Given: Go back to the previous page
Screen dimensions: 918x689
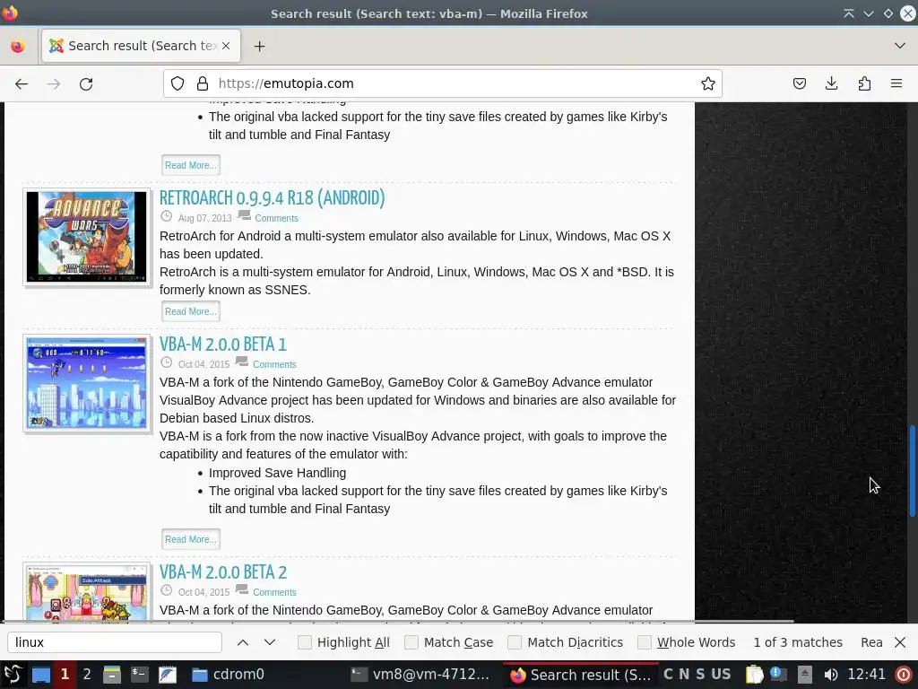Looking at the screenshot, I should coord(22,83).
